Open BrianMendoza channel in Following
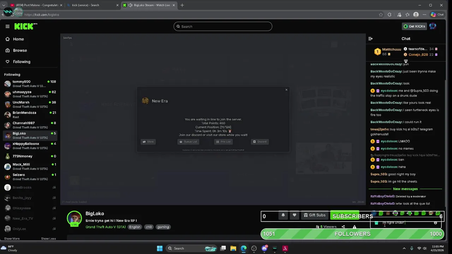The height and width of the screenshot is (254, 452). click(x=30, y=115)
